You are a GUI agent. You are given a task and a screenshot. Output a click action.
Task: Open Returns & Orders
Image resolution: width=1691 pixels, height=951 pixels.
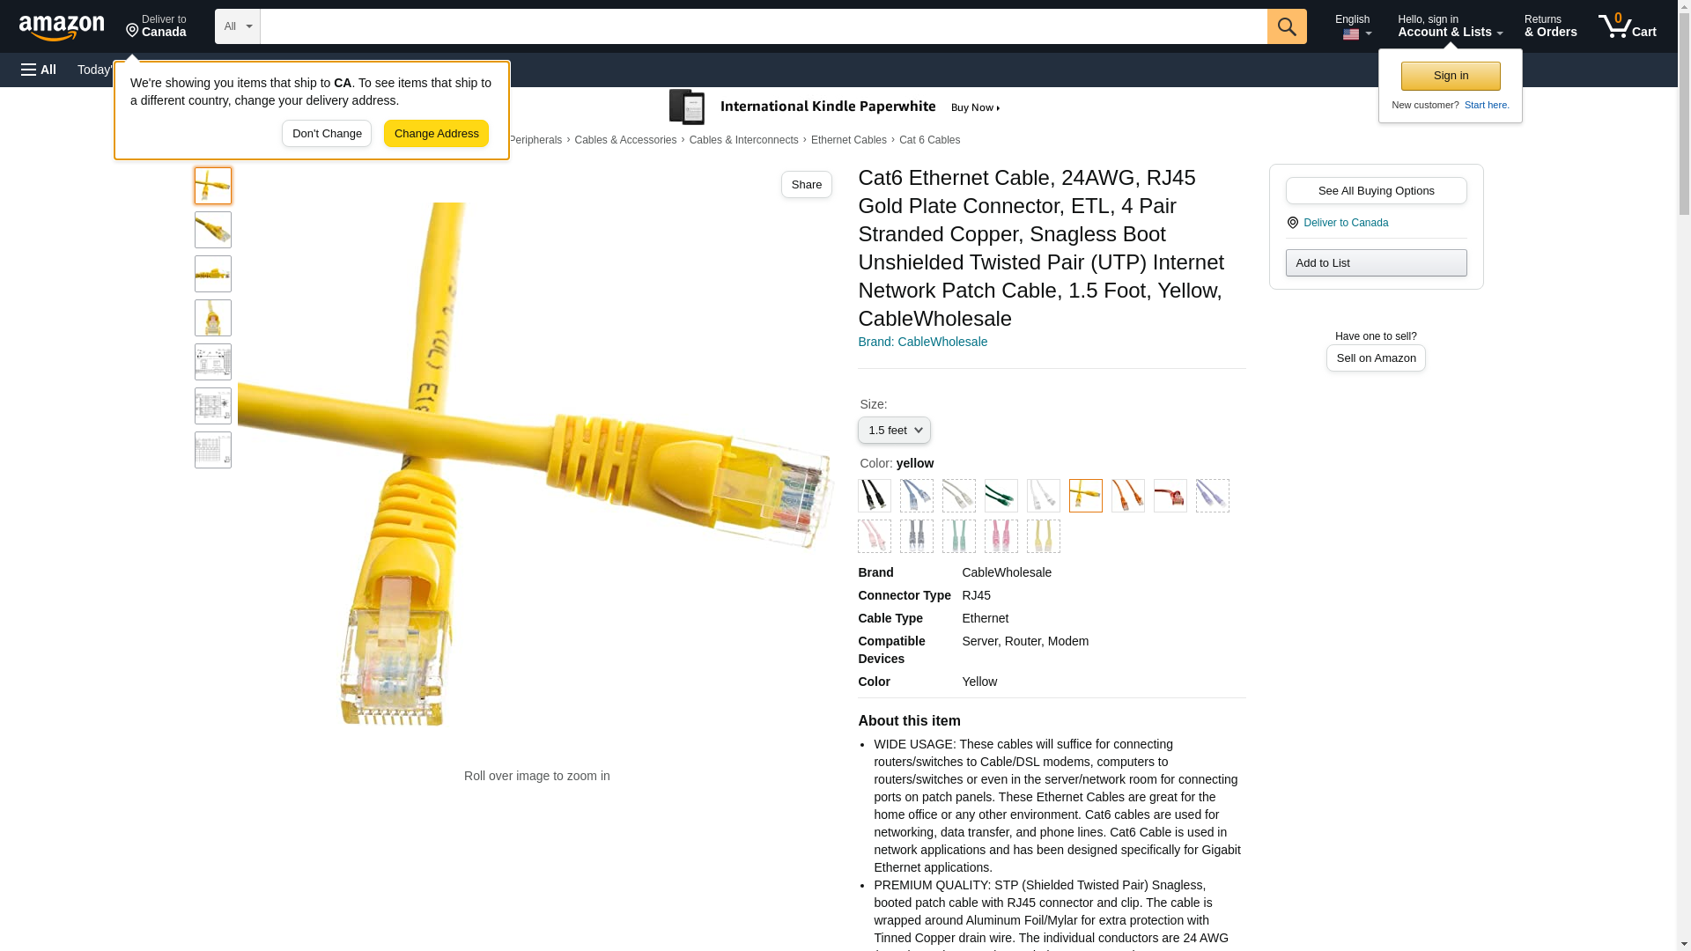[1551, 26]
